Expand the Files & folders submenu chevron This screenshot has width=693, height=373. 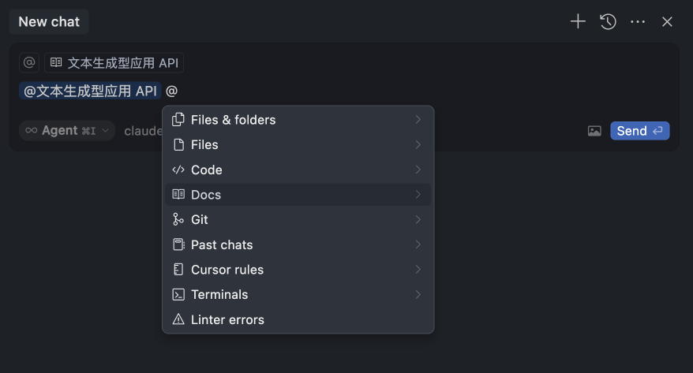pyautogui.click(x=418, y=120)
